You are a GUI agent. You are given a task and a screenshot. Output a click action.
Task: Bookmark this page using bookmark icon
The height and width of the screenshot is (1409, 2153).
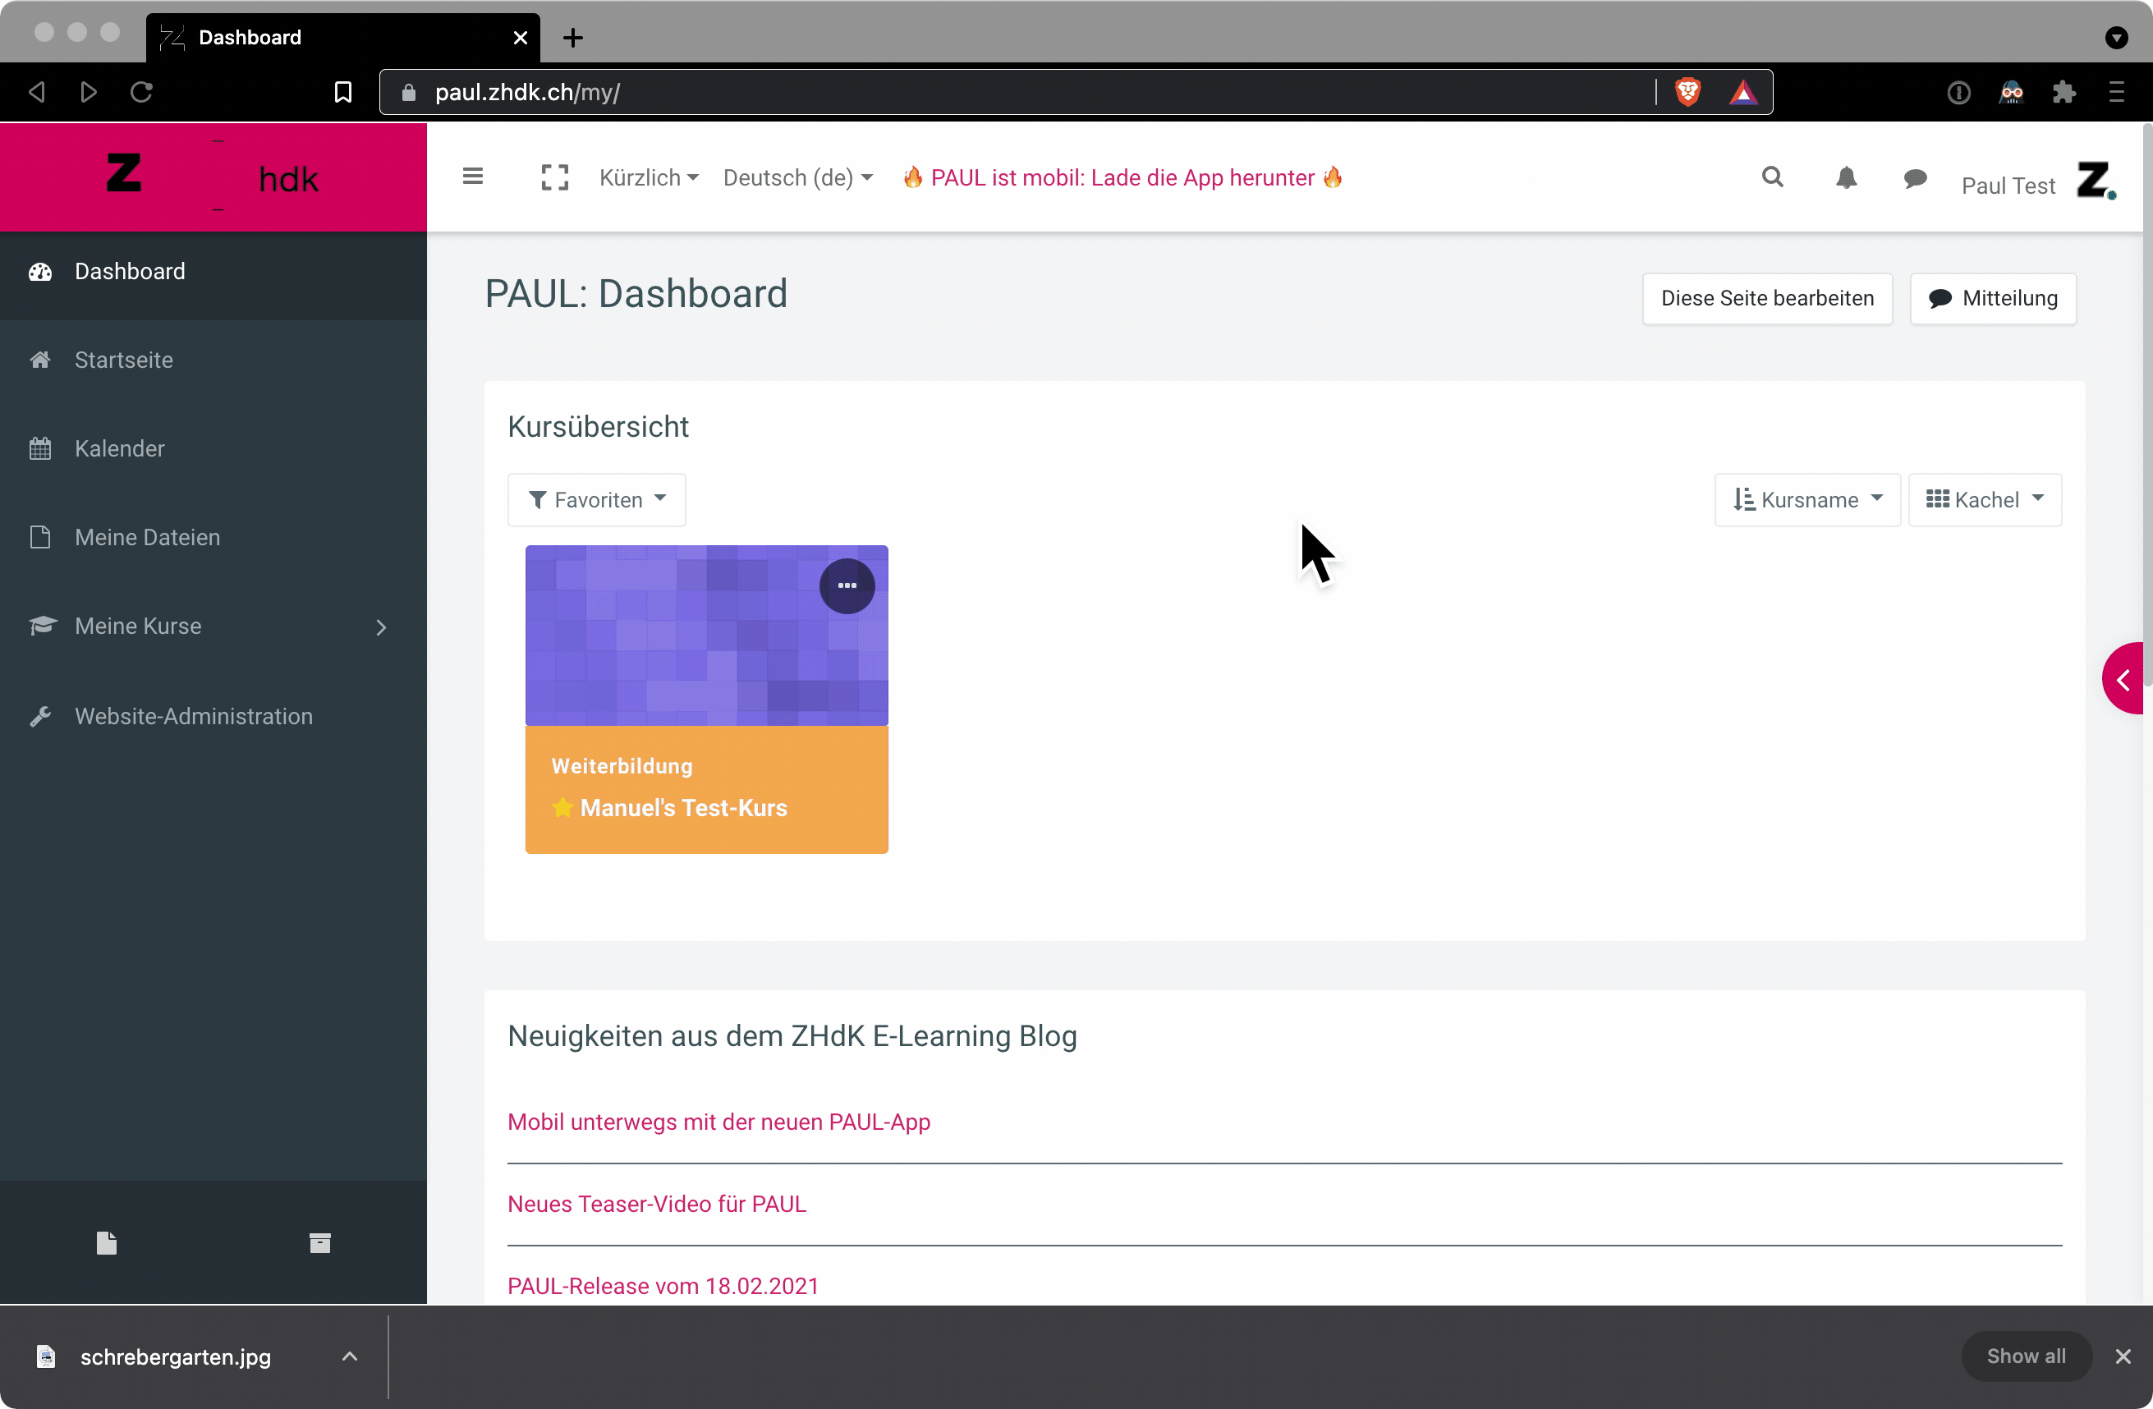[343, 92]
